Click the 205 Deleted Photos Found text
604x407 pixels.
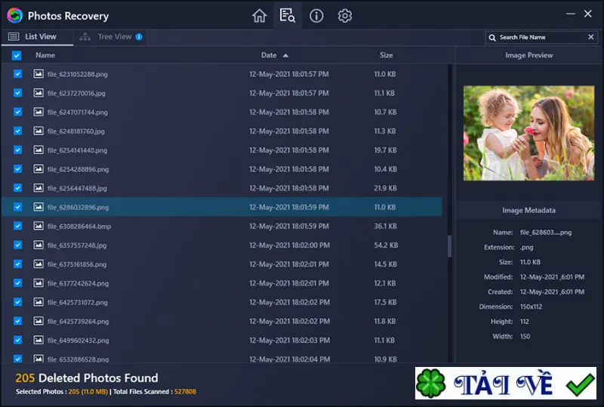coord(87,378)
